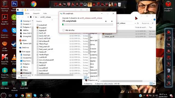Select FMod.vPlugin file
The width and height of the screenshot is (175, 98).
pyautogui.click(x=43, y=44)
